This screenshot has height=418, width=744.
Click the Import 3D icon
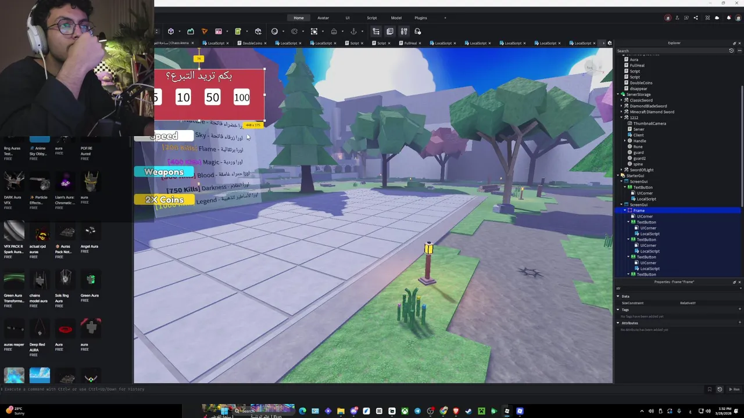(x=258, y=31)
